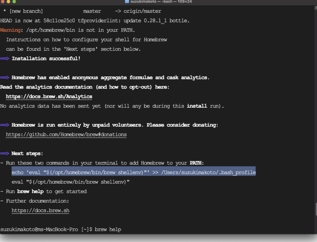Open the Homebrew GitHub donations link
This screenshot has height=242, width=317.
point(66,134)
